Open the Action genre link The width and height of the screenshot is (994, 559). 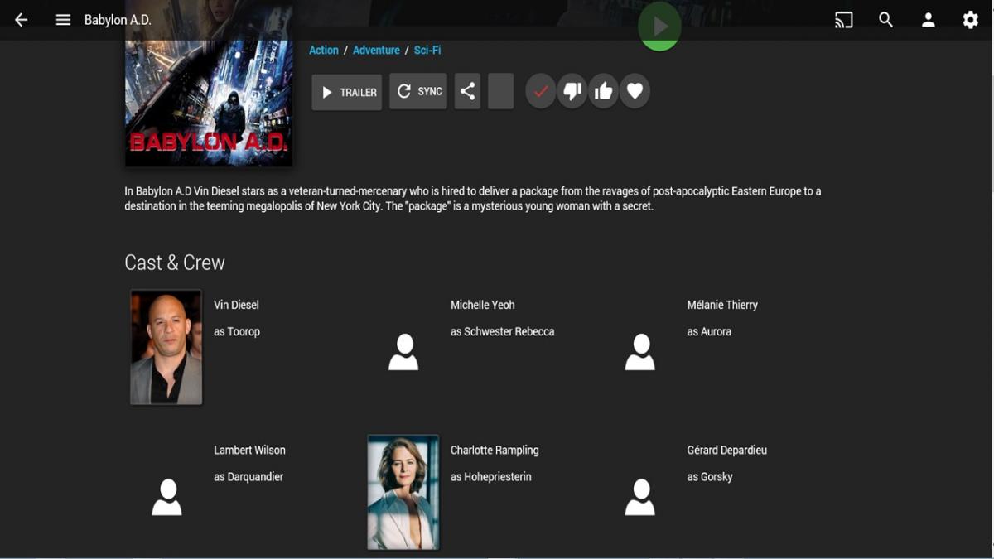click(x=324, y=51)
